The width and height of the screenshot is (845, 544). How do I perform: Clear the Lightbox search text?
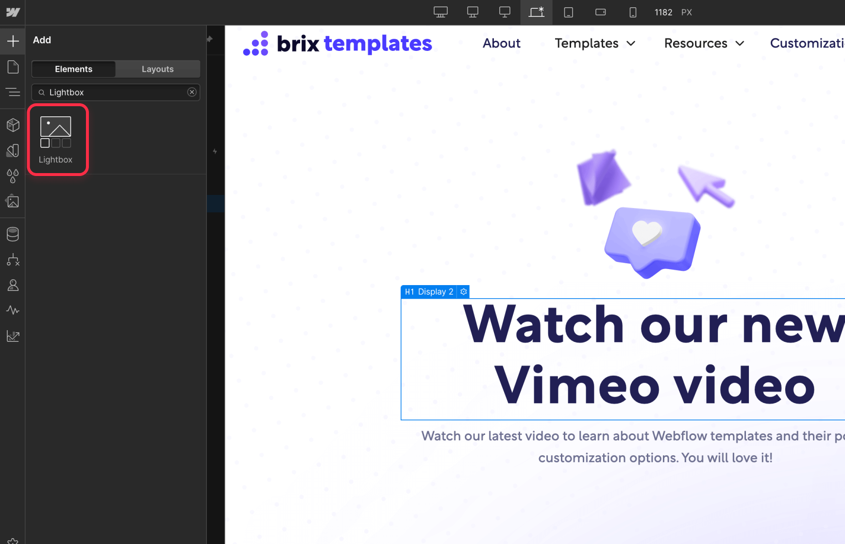(192, 92)
